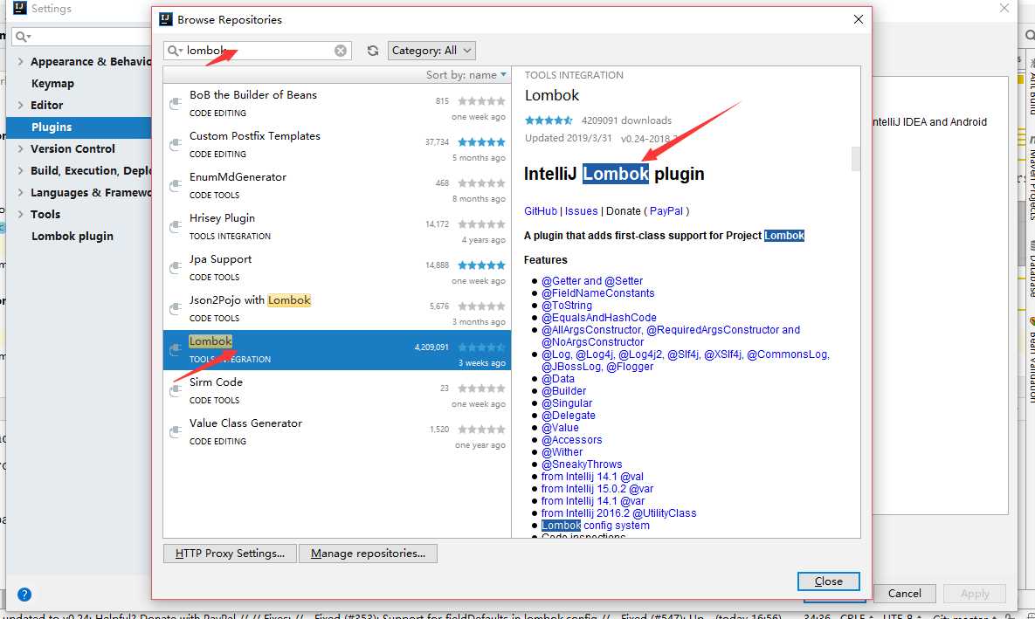Open @FieldNameConstants feature link

point(598,293)
